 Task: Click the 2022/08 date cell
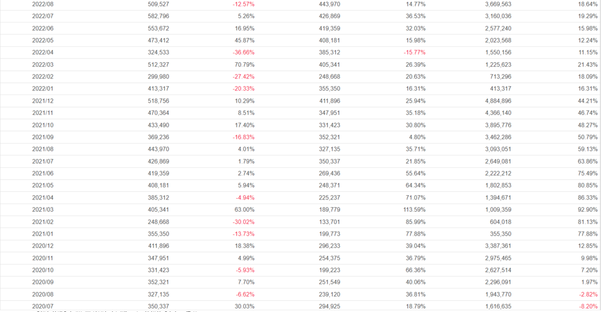pos(42,4)
